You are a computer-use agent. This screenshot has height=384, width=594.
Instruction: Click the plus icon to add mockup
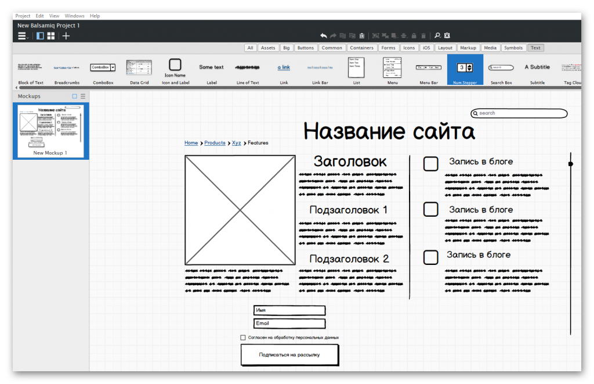[66, 36]
